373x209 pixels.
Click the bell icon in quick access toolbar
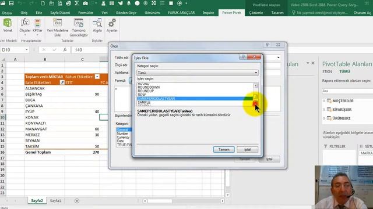click(129, 3)
